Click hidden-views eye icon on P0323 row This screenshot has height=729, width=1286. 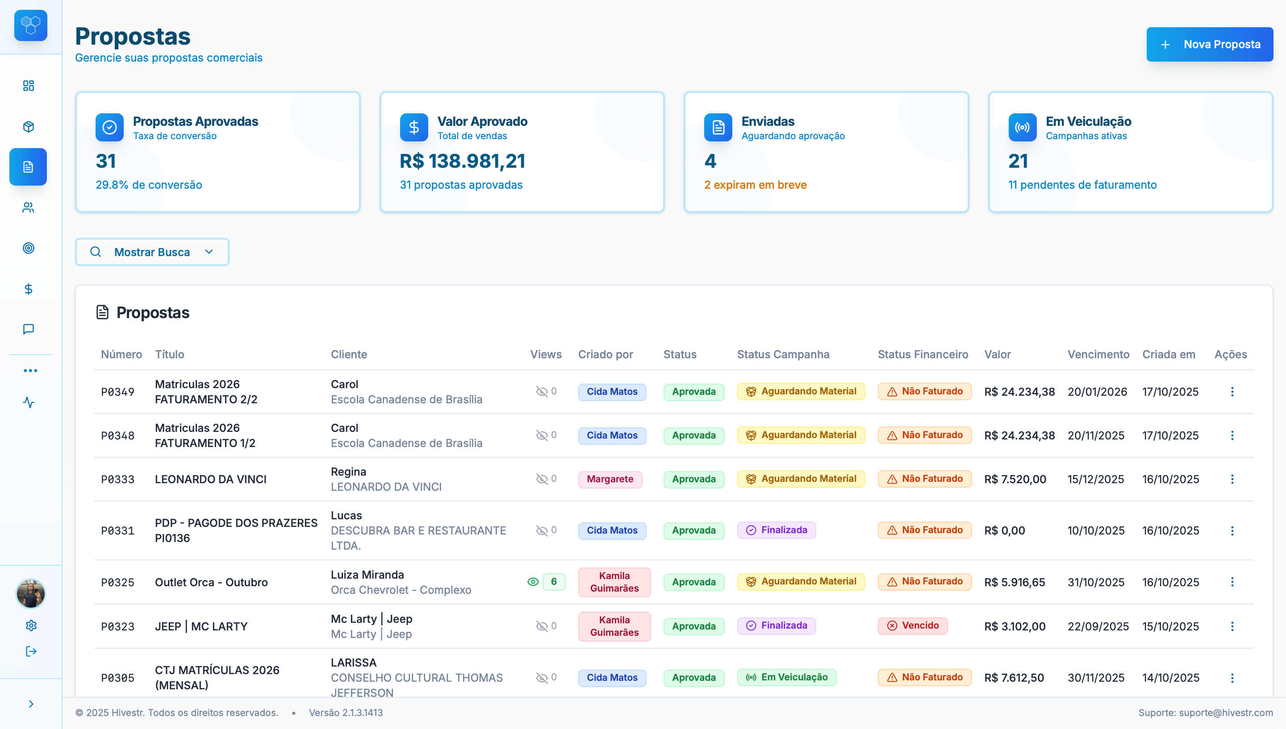[542, 626]
